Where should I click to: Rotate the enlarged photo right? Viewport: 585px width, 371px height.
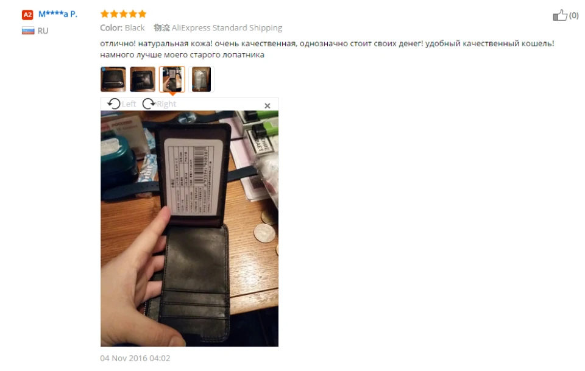tap(159, 104)
